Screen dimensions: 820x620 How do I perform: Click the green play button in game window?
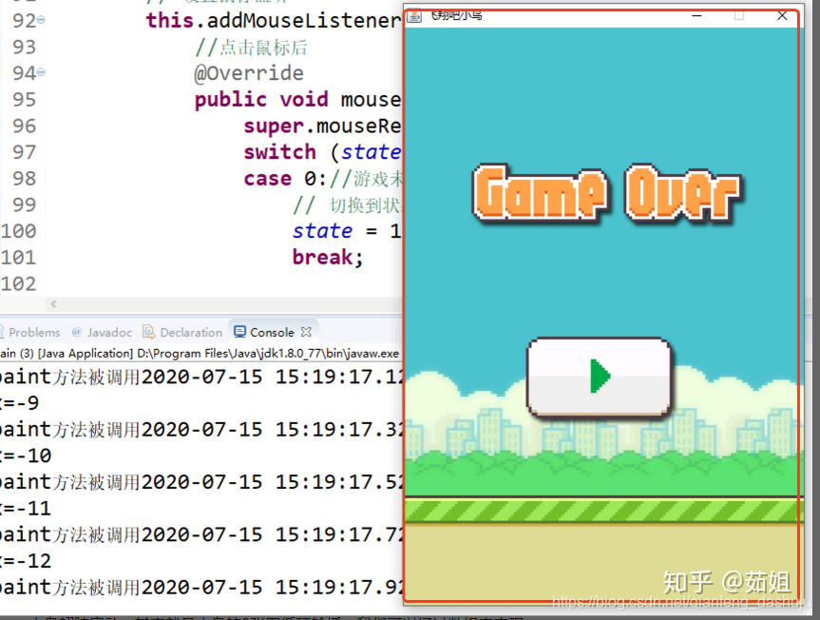pos(599,377)
